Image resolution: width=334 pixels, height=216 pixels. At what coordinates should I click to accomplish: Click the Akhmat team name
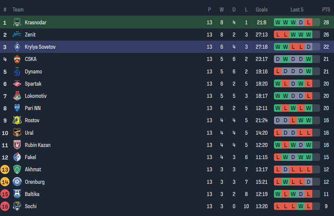click(33, 169)
